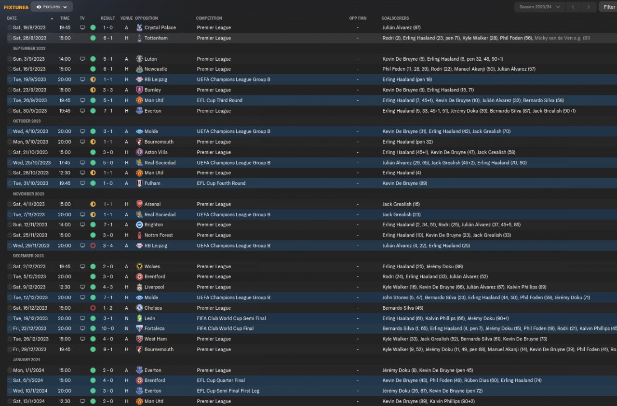
Task: Click the Chelsea club crest
Action: (x=139, y=308)
